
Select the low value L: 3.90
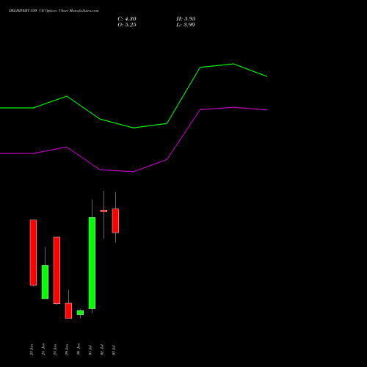click(x=186, y=25)
